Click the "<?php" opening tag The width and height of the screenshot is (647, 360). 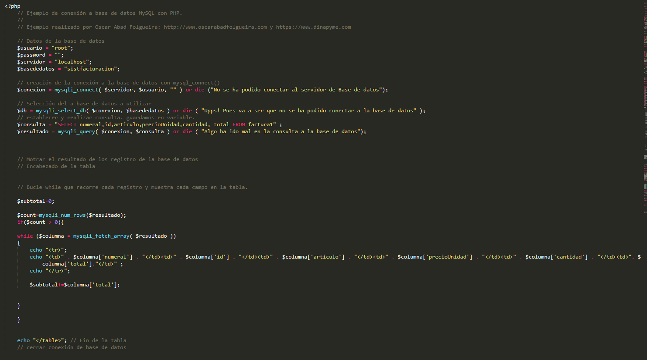(x=13, y=6)
